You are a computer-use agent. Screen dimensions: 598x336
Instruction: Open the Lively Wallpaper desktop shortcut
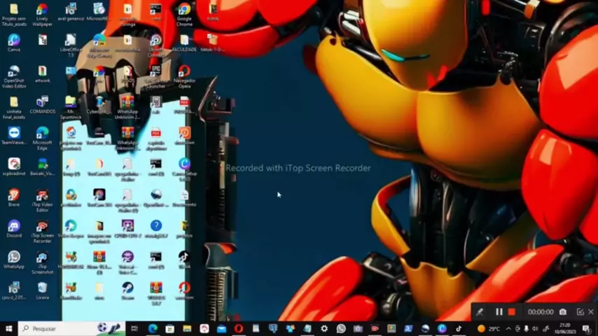42,15
